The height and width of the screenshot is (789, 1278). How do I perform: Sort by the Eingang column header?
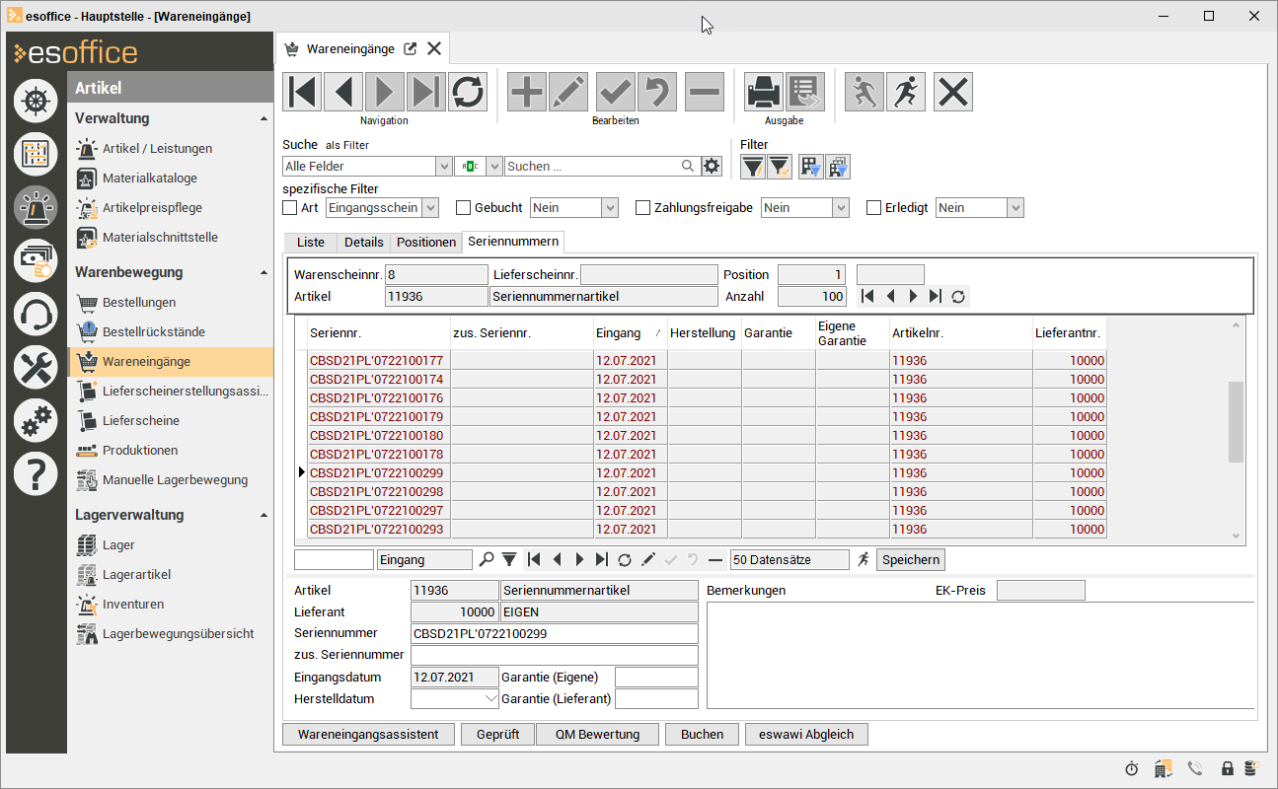pos(631,333)
